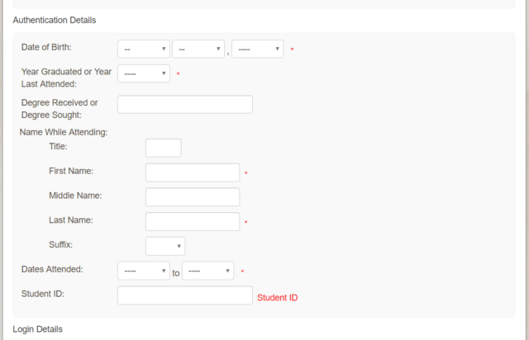Click the Last Name input field
Image resolution: width=529 pixels, height=340 pixels.
[x=193, y=221]
